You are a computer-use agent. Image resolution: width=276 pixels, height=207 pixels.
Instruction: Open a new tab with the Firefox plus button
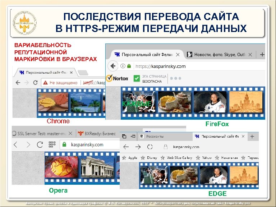(x=262, y=55)
